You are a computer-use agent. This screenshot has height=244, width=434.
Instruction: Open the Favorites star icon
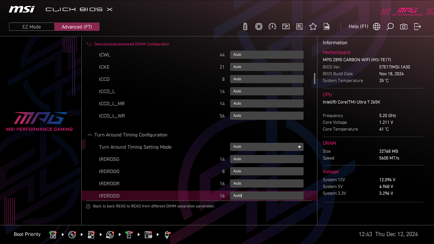pos(313,26)
